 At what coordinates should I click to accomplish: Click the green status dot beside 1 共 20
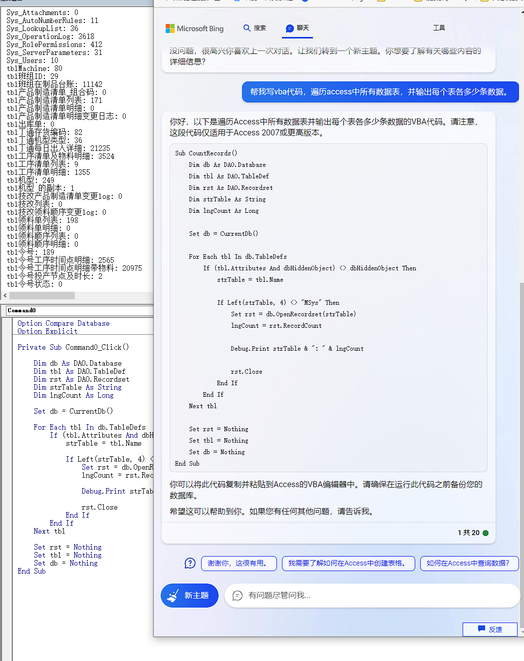pos(486,533)
